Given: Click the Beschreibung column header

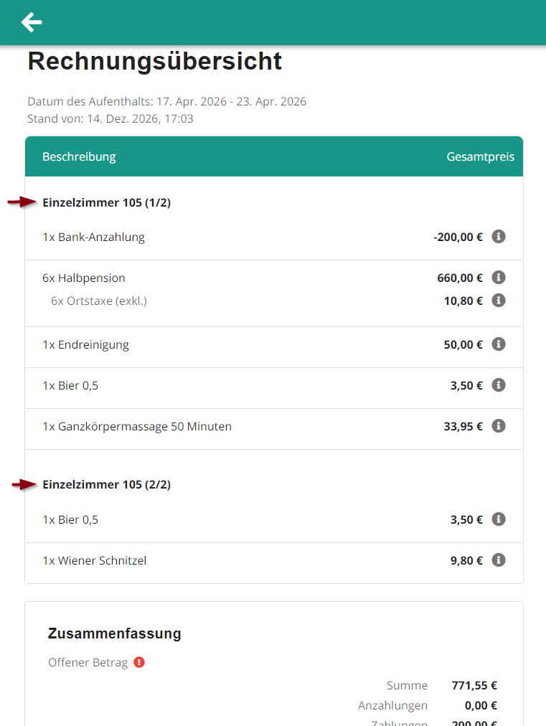Looking at the screenshot, I should [79, 156].
